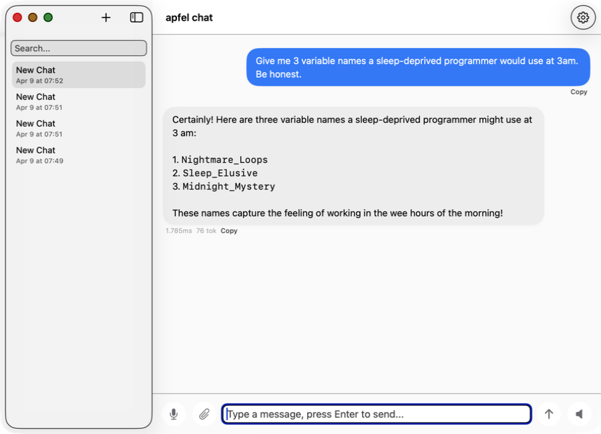
Task: Copy the 3am programmer prompt message
Action: click(x=578, y=91)
